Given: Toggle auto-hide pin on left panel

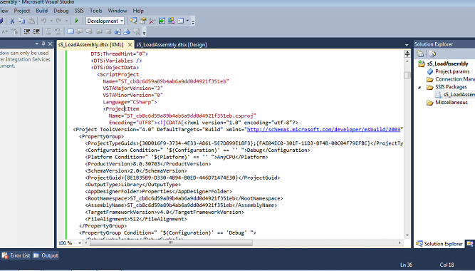Looking at the screenshot, I should pyautogui.click(x=43, y=44).
